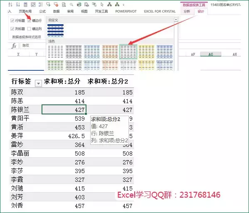Open the 行标签 filter dropdown arrow
Viewport: 249px width, 213px height.
[38, 83]
